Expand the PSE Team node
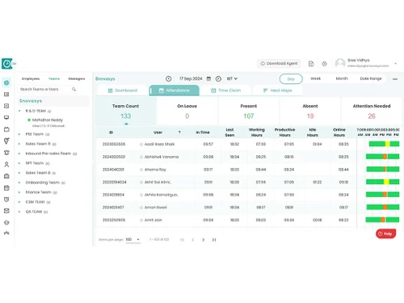This screenshot has height=303, width=404. (x=19, y=134)
